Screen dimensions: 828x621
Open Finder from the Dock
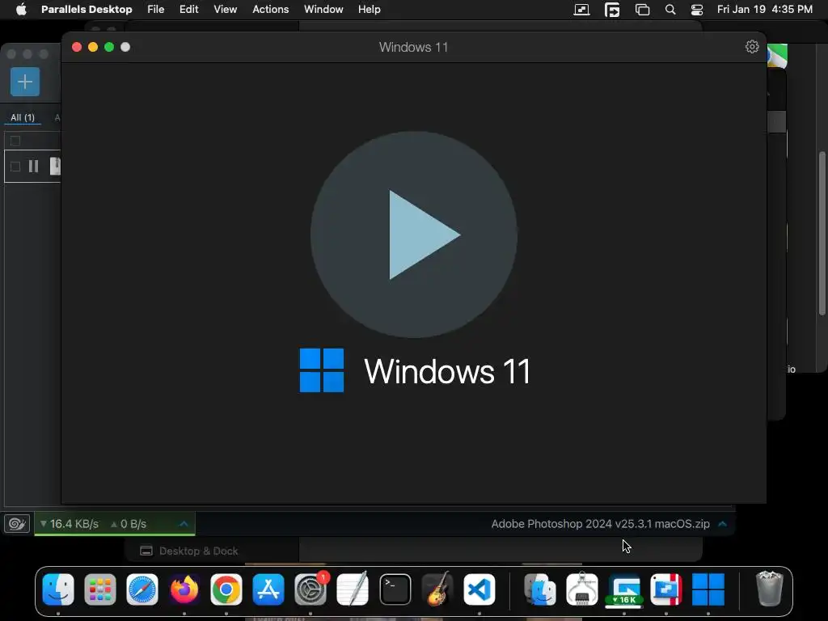click(x=58, y=589)
